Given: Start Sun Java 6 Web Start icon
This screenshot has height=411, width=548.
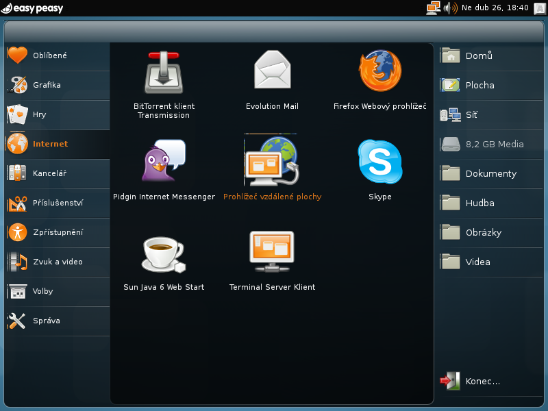Looking at the screenshot, I should 164,254.
